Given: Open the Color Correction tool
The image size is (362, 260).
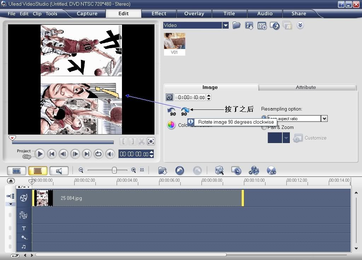Looking at the screenshot, I should pos(171,125).
